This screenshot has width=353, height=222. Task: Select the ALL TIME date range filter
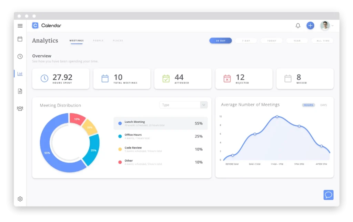click(322, 41)
